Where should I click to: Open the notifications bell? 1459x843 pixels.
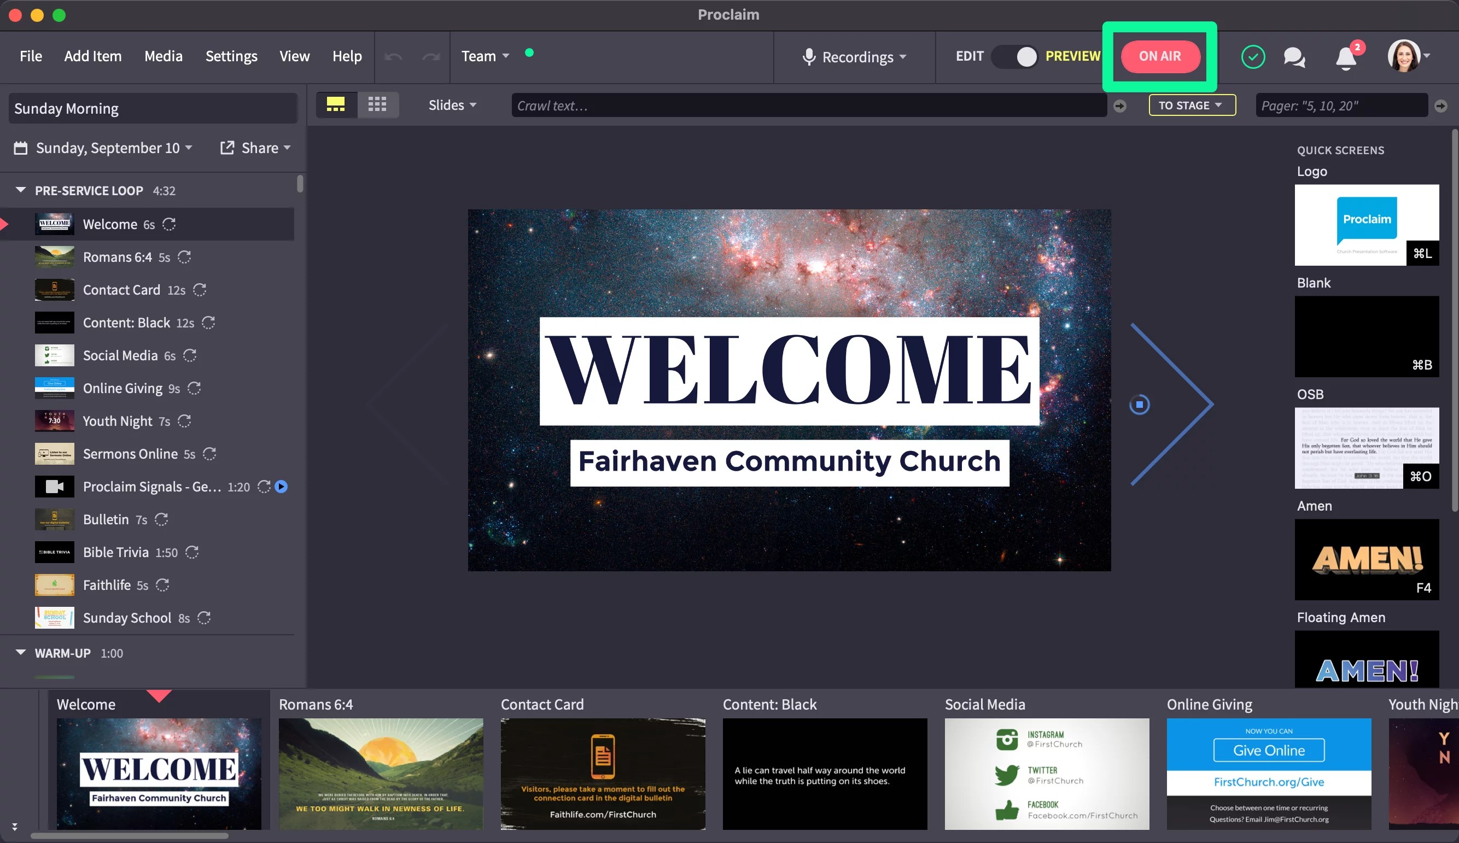1345,56
